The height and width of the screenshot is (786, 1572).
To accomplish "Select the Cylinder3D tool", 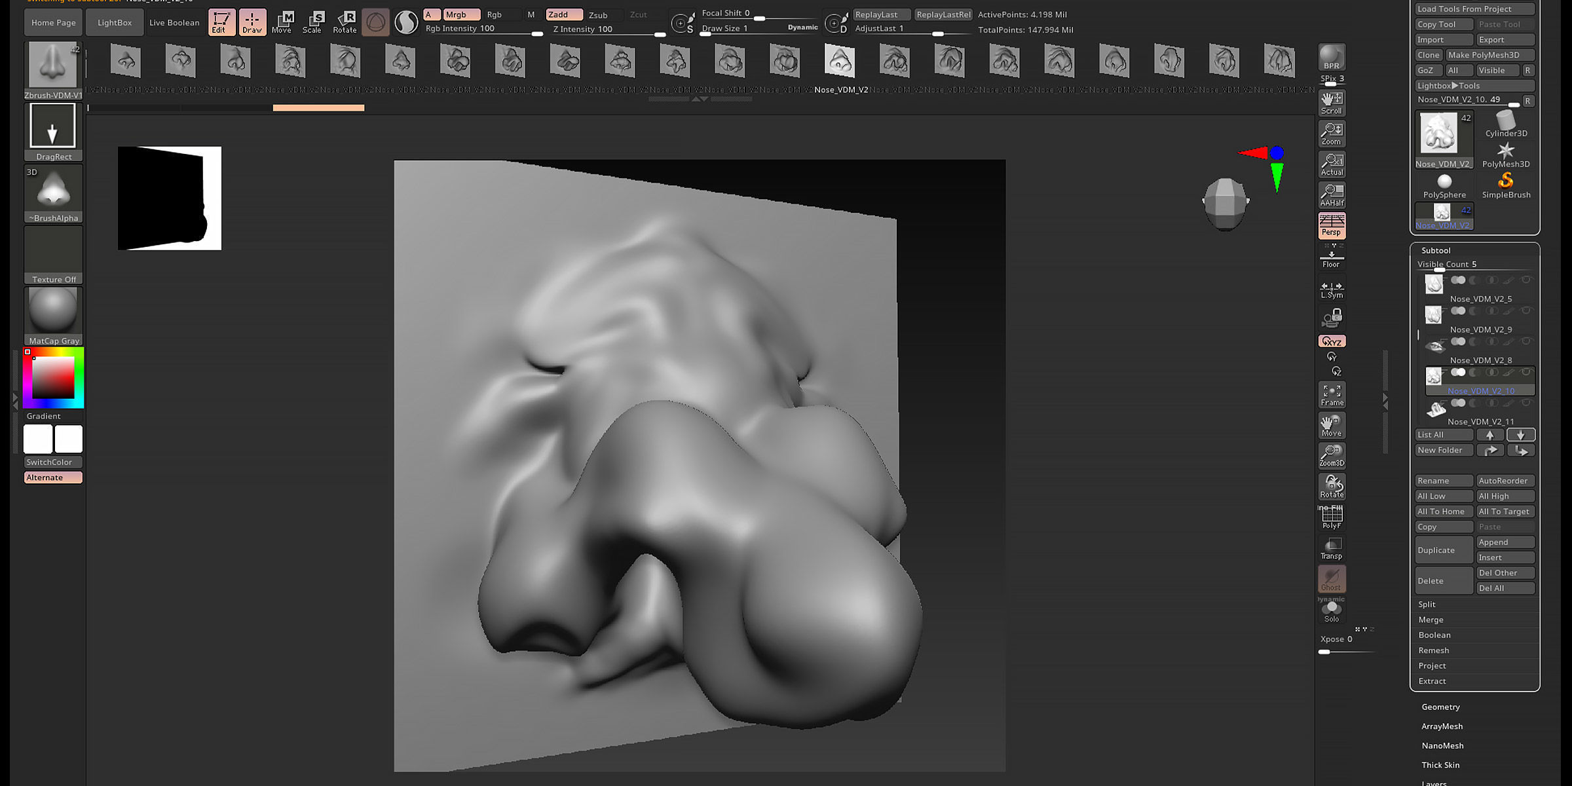I will (1506, 124).
